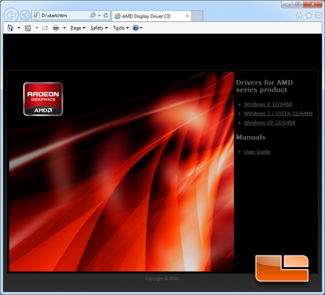Click the browser Back arrow button

click(x=11, y=15)
